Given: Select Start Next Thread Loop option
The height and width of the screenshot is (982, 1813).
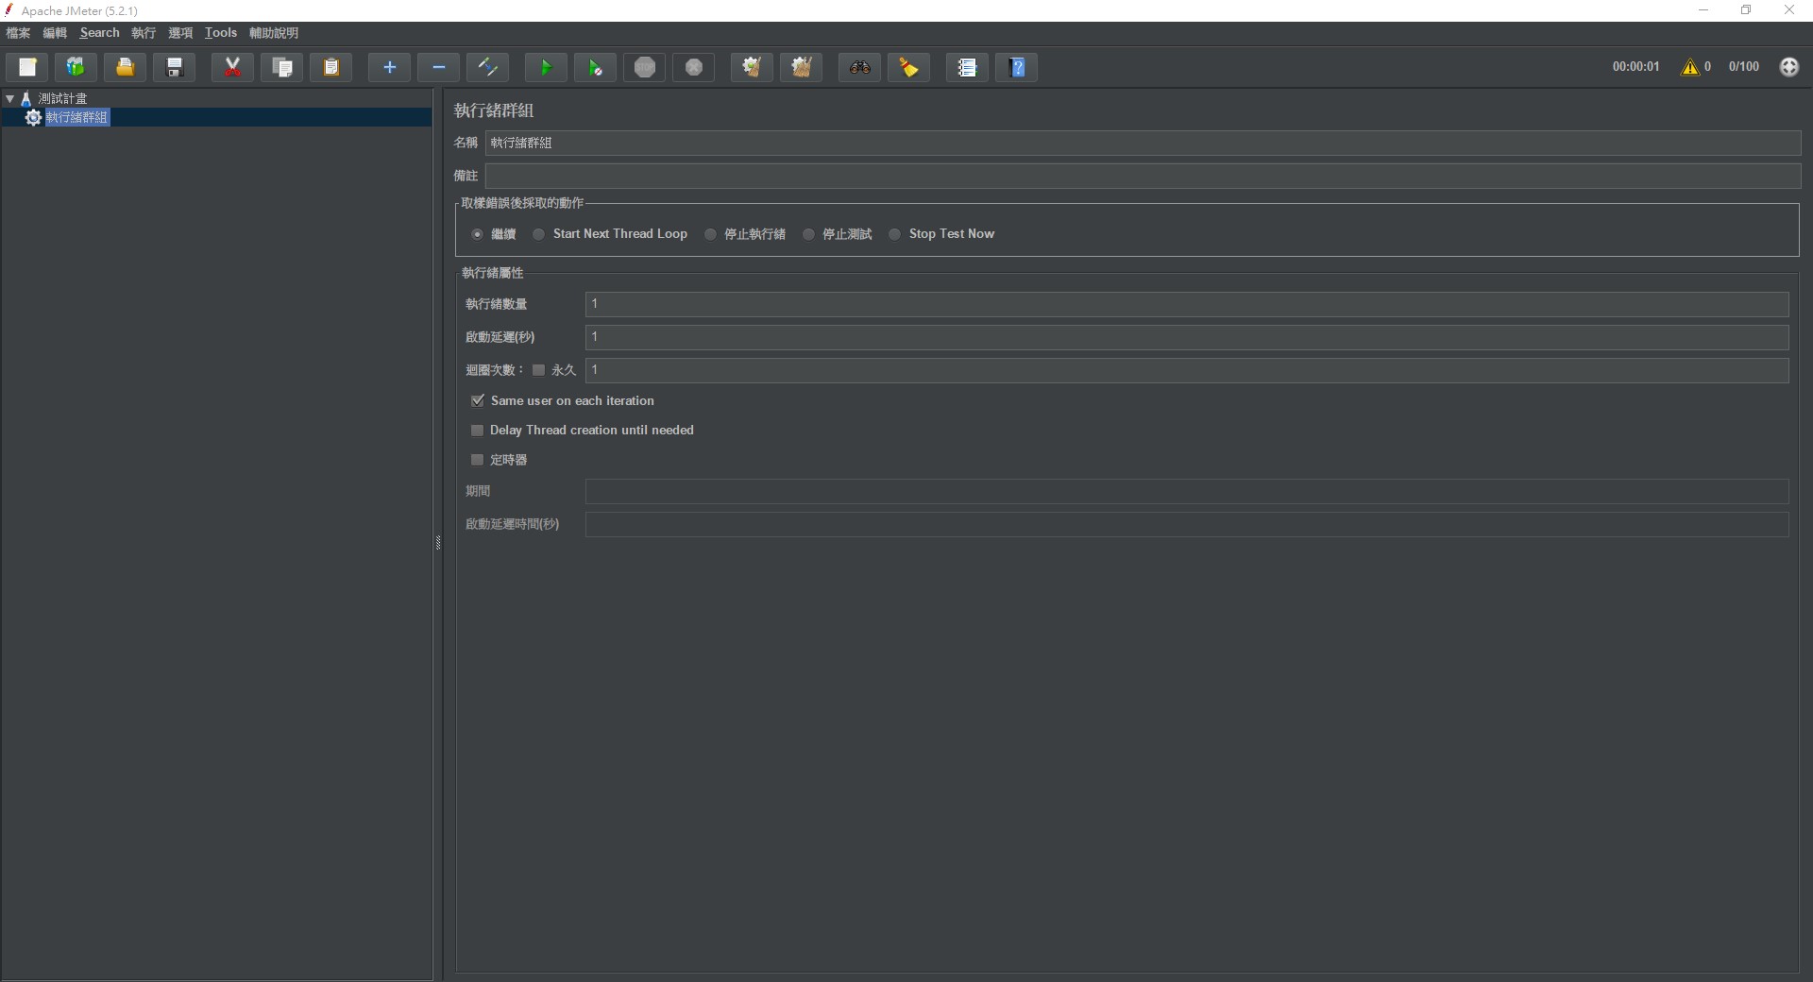Looking at the screenshot, I should click(x=539, y=234).
